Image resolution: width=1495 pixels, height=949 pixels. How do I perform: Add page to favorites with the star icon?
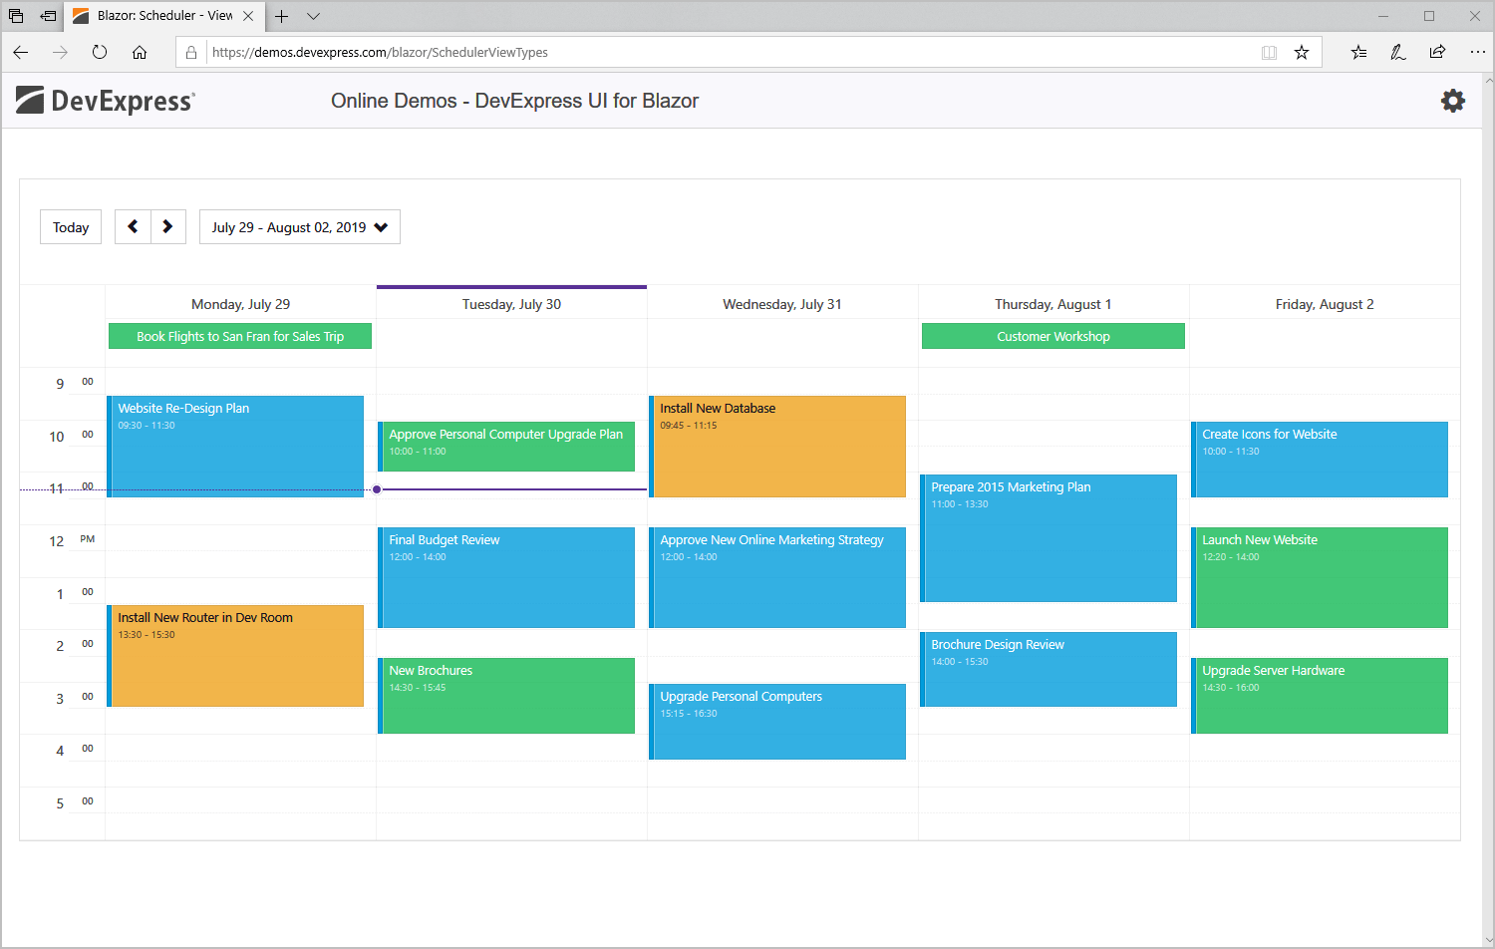click(x=1302, y=52)
